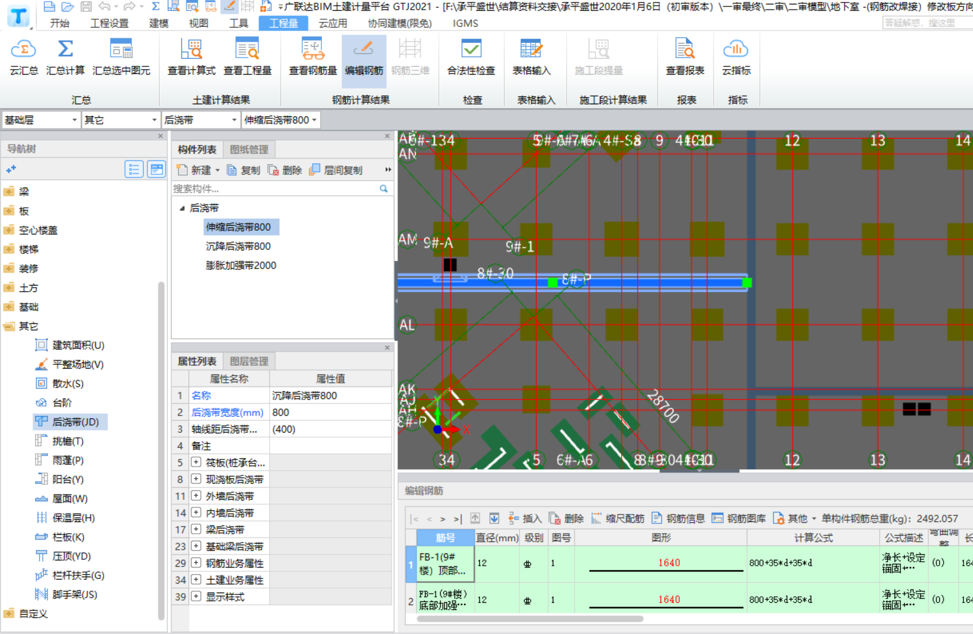Click 层间复制 button
The width and height of the screenshot is (973, 634).
coord(336,170)
